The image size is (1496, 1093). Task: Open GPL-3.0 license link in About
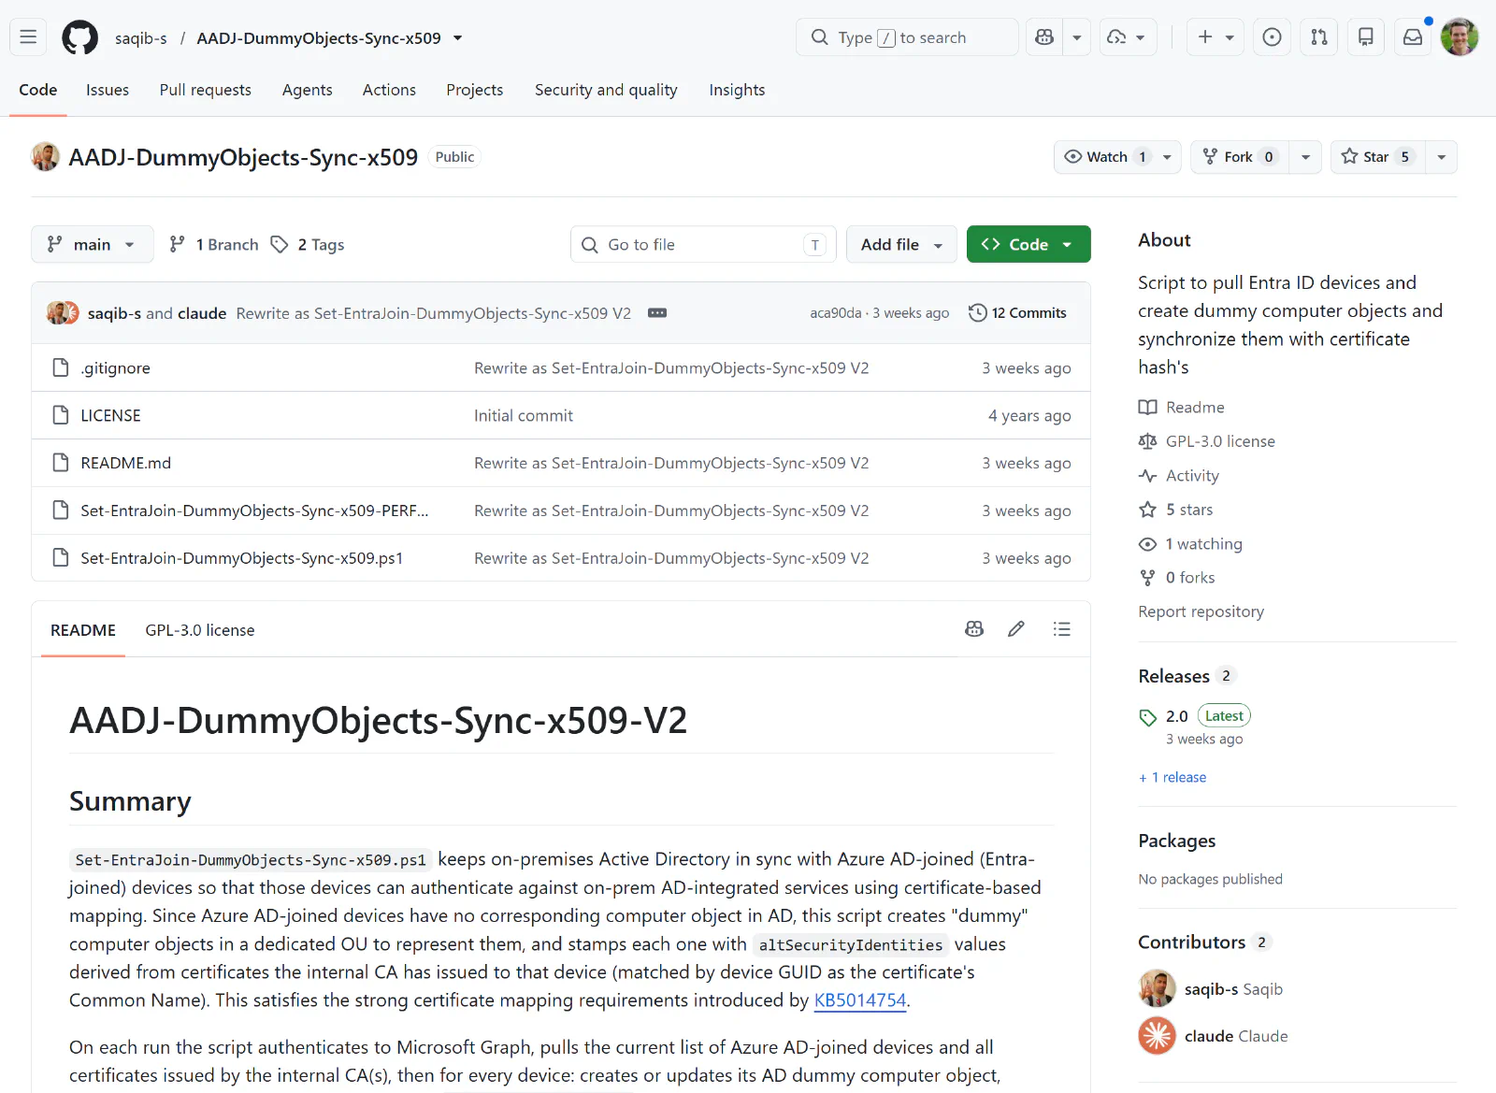(x=1219, y=441)
